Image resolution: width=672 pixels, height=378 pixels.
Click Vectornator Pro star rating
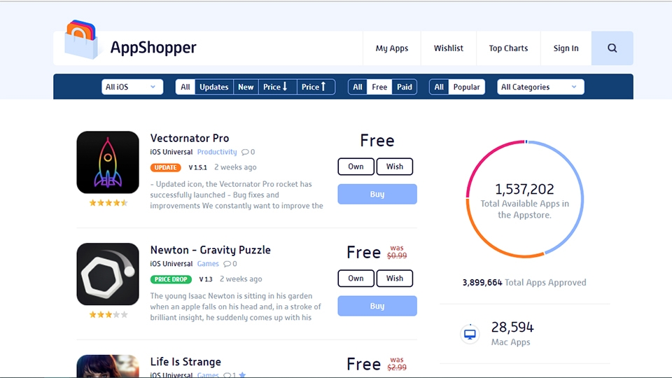pos(108,203)
